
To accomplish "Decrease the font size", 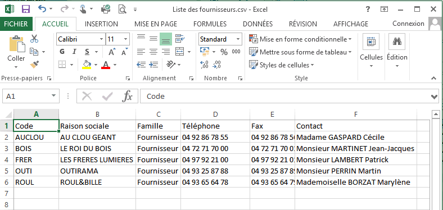I will coord(125,52).
